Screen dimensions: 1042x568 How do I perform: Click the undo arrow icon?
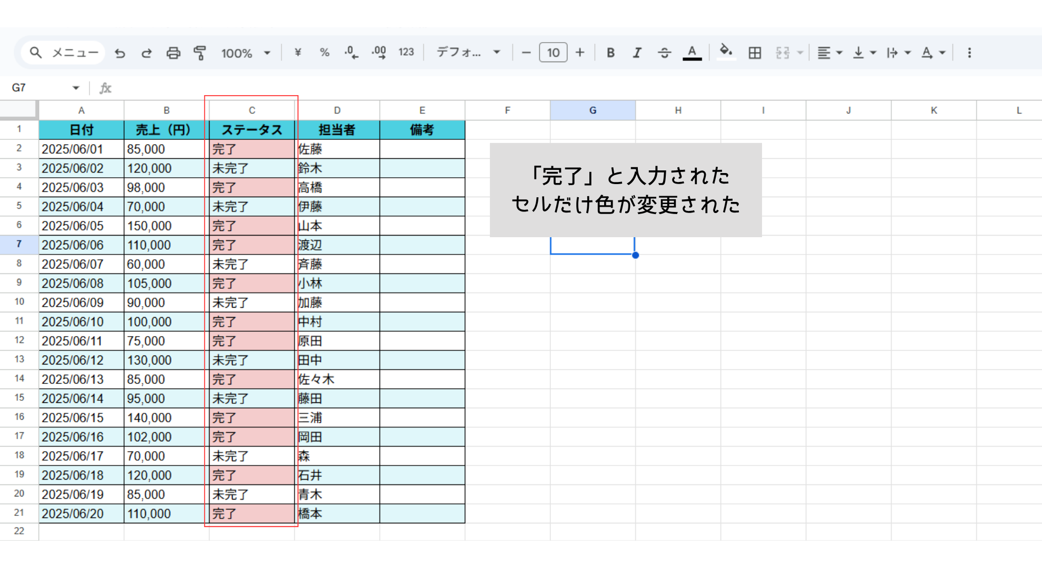120,53
